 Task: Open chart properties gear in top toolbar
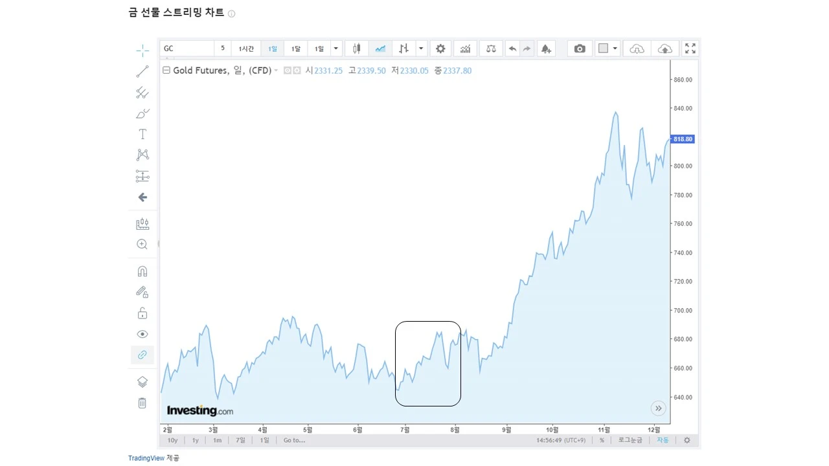point(441,49)
